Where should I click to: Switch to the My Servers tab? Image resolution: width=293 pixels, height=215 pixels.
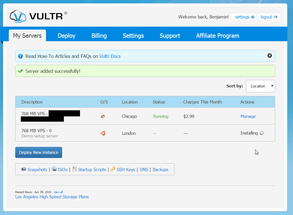tap(27, 35)
